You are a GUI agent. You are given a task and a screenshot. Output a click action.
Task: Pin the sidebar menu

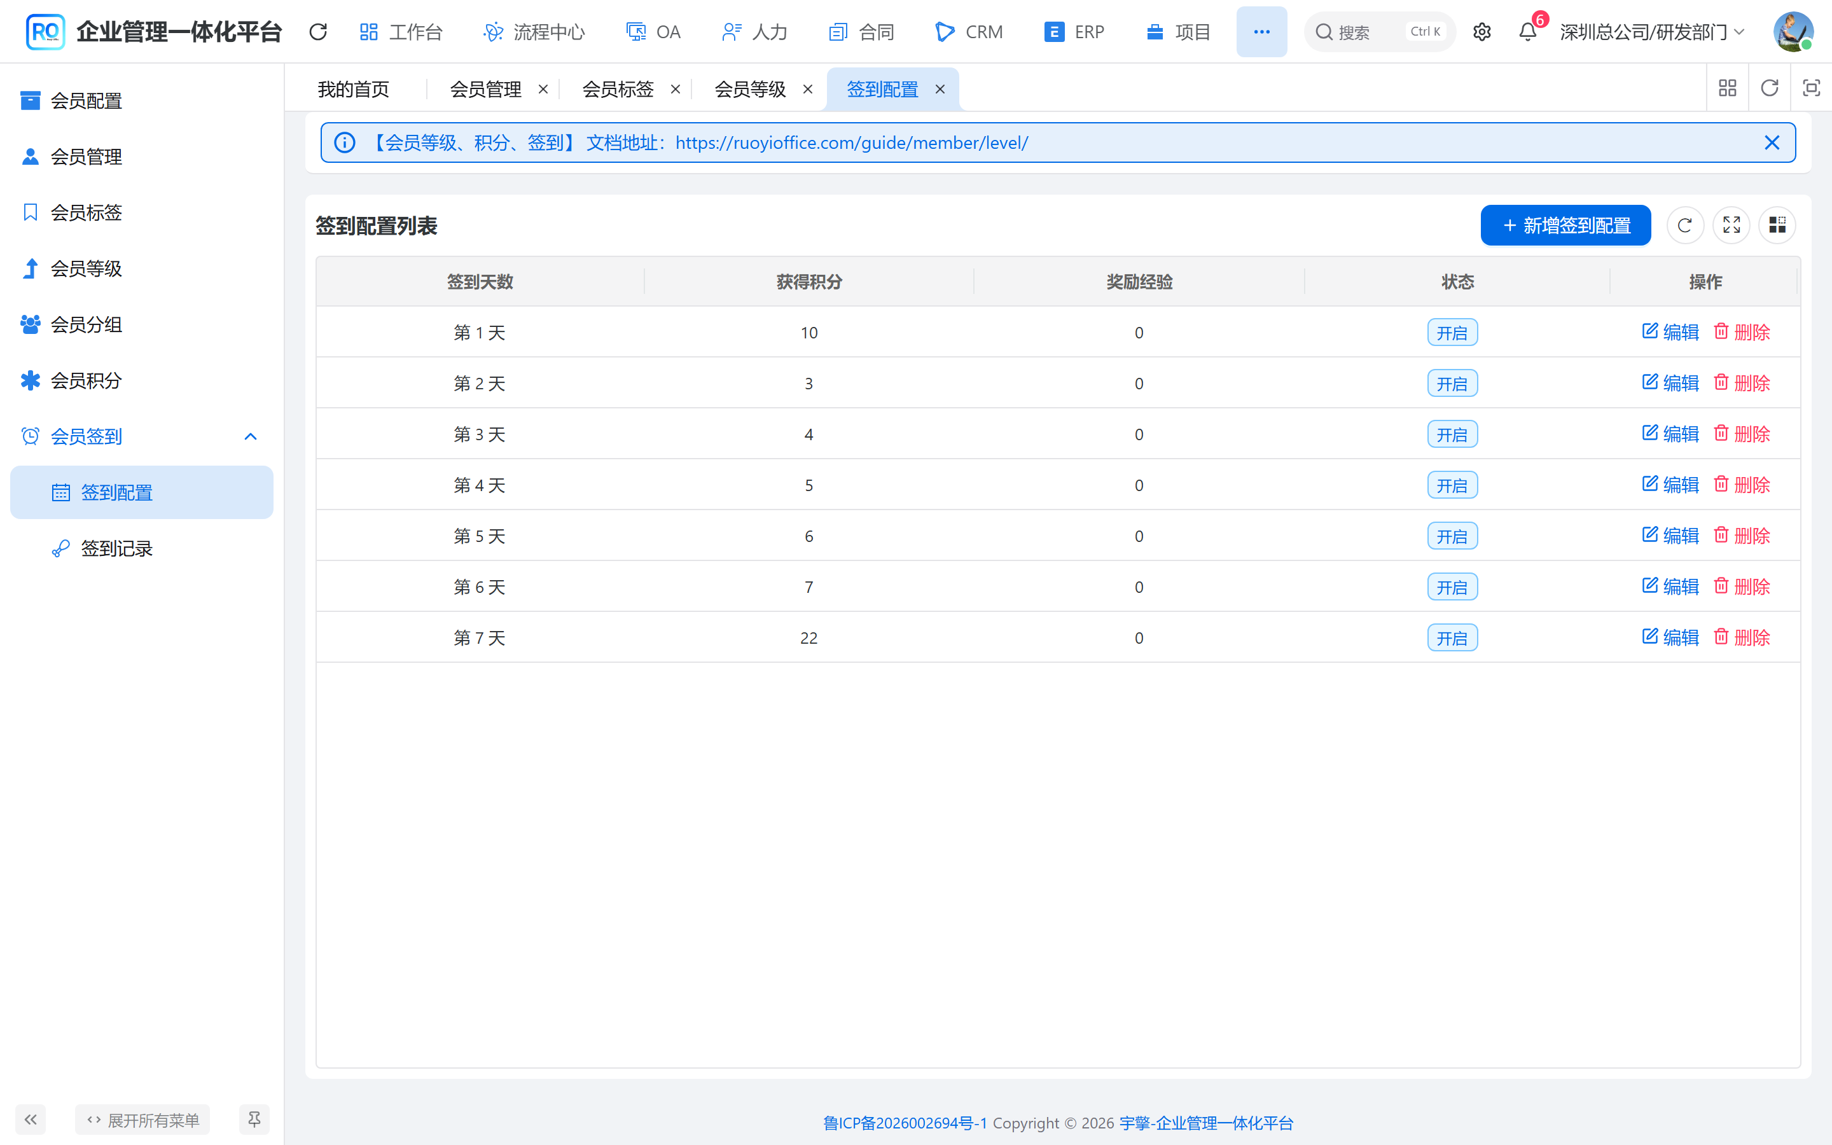(x=254, y=1120)
